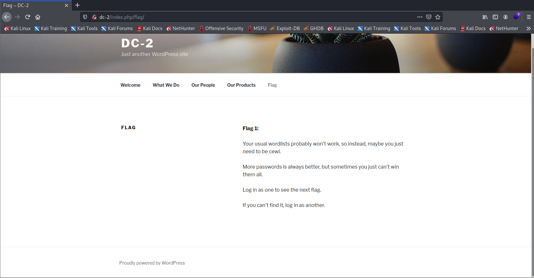Click the purple extension icon with badge
Image resolution: width=534 pixels, height=278 pixels.
[516, 16]
